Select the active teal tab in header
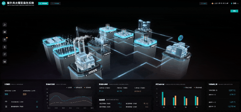 (43, 3)
